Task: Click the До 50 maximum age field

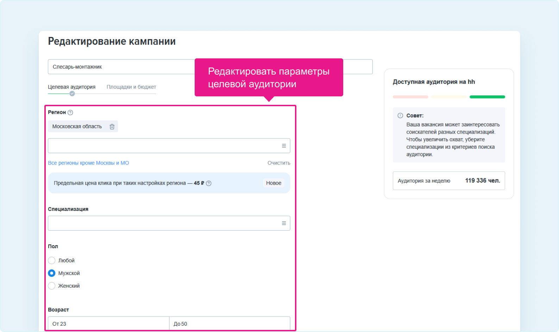Action: coord(230,324)
